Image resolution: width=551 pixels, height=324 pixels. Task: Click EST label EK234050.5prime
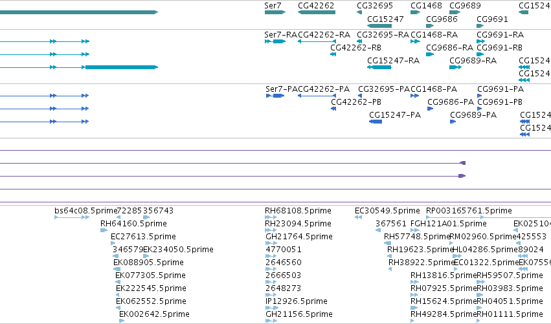(178, 250)
